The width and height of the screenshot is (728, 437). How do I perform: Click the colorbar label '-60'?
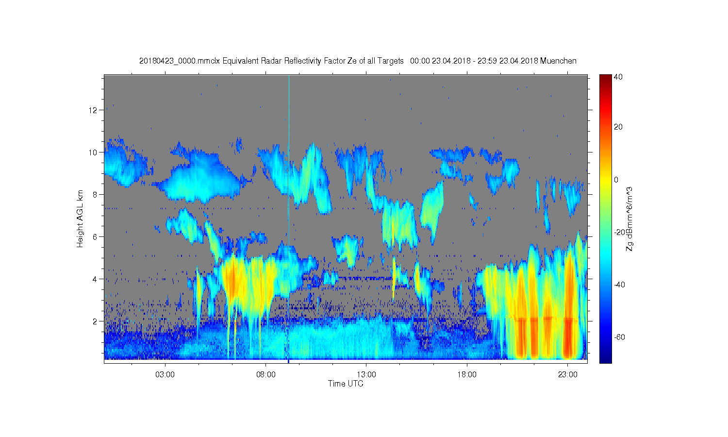pyautogui.click(x=620, y=337)
